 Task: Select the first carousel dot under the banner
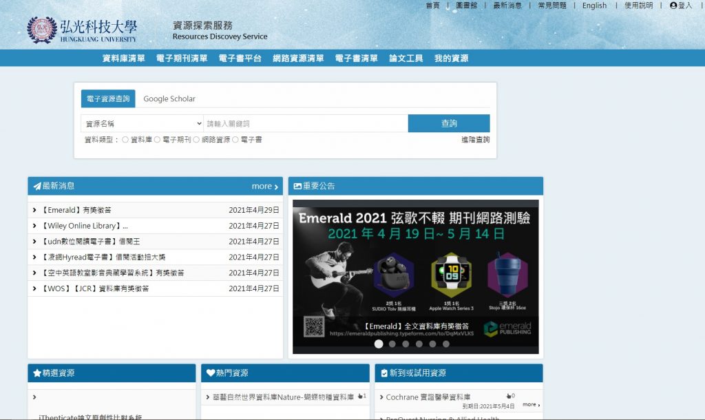pyautogui.click(x=379, y=344)
